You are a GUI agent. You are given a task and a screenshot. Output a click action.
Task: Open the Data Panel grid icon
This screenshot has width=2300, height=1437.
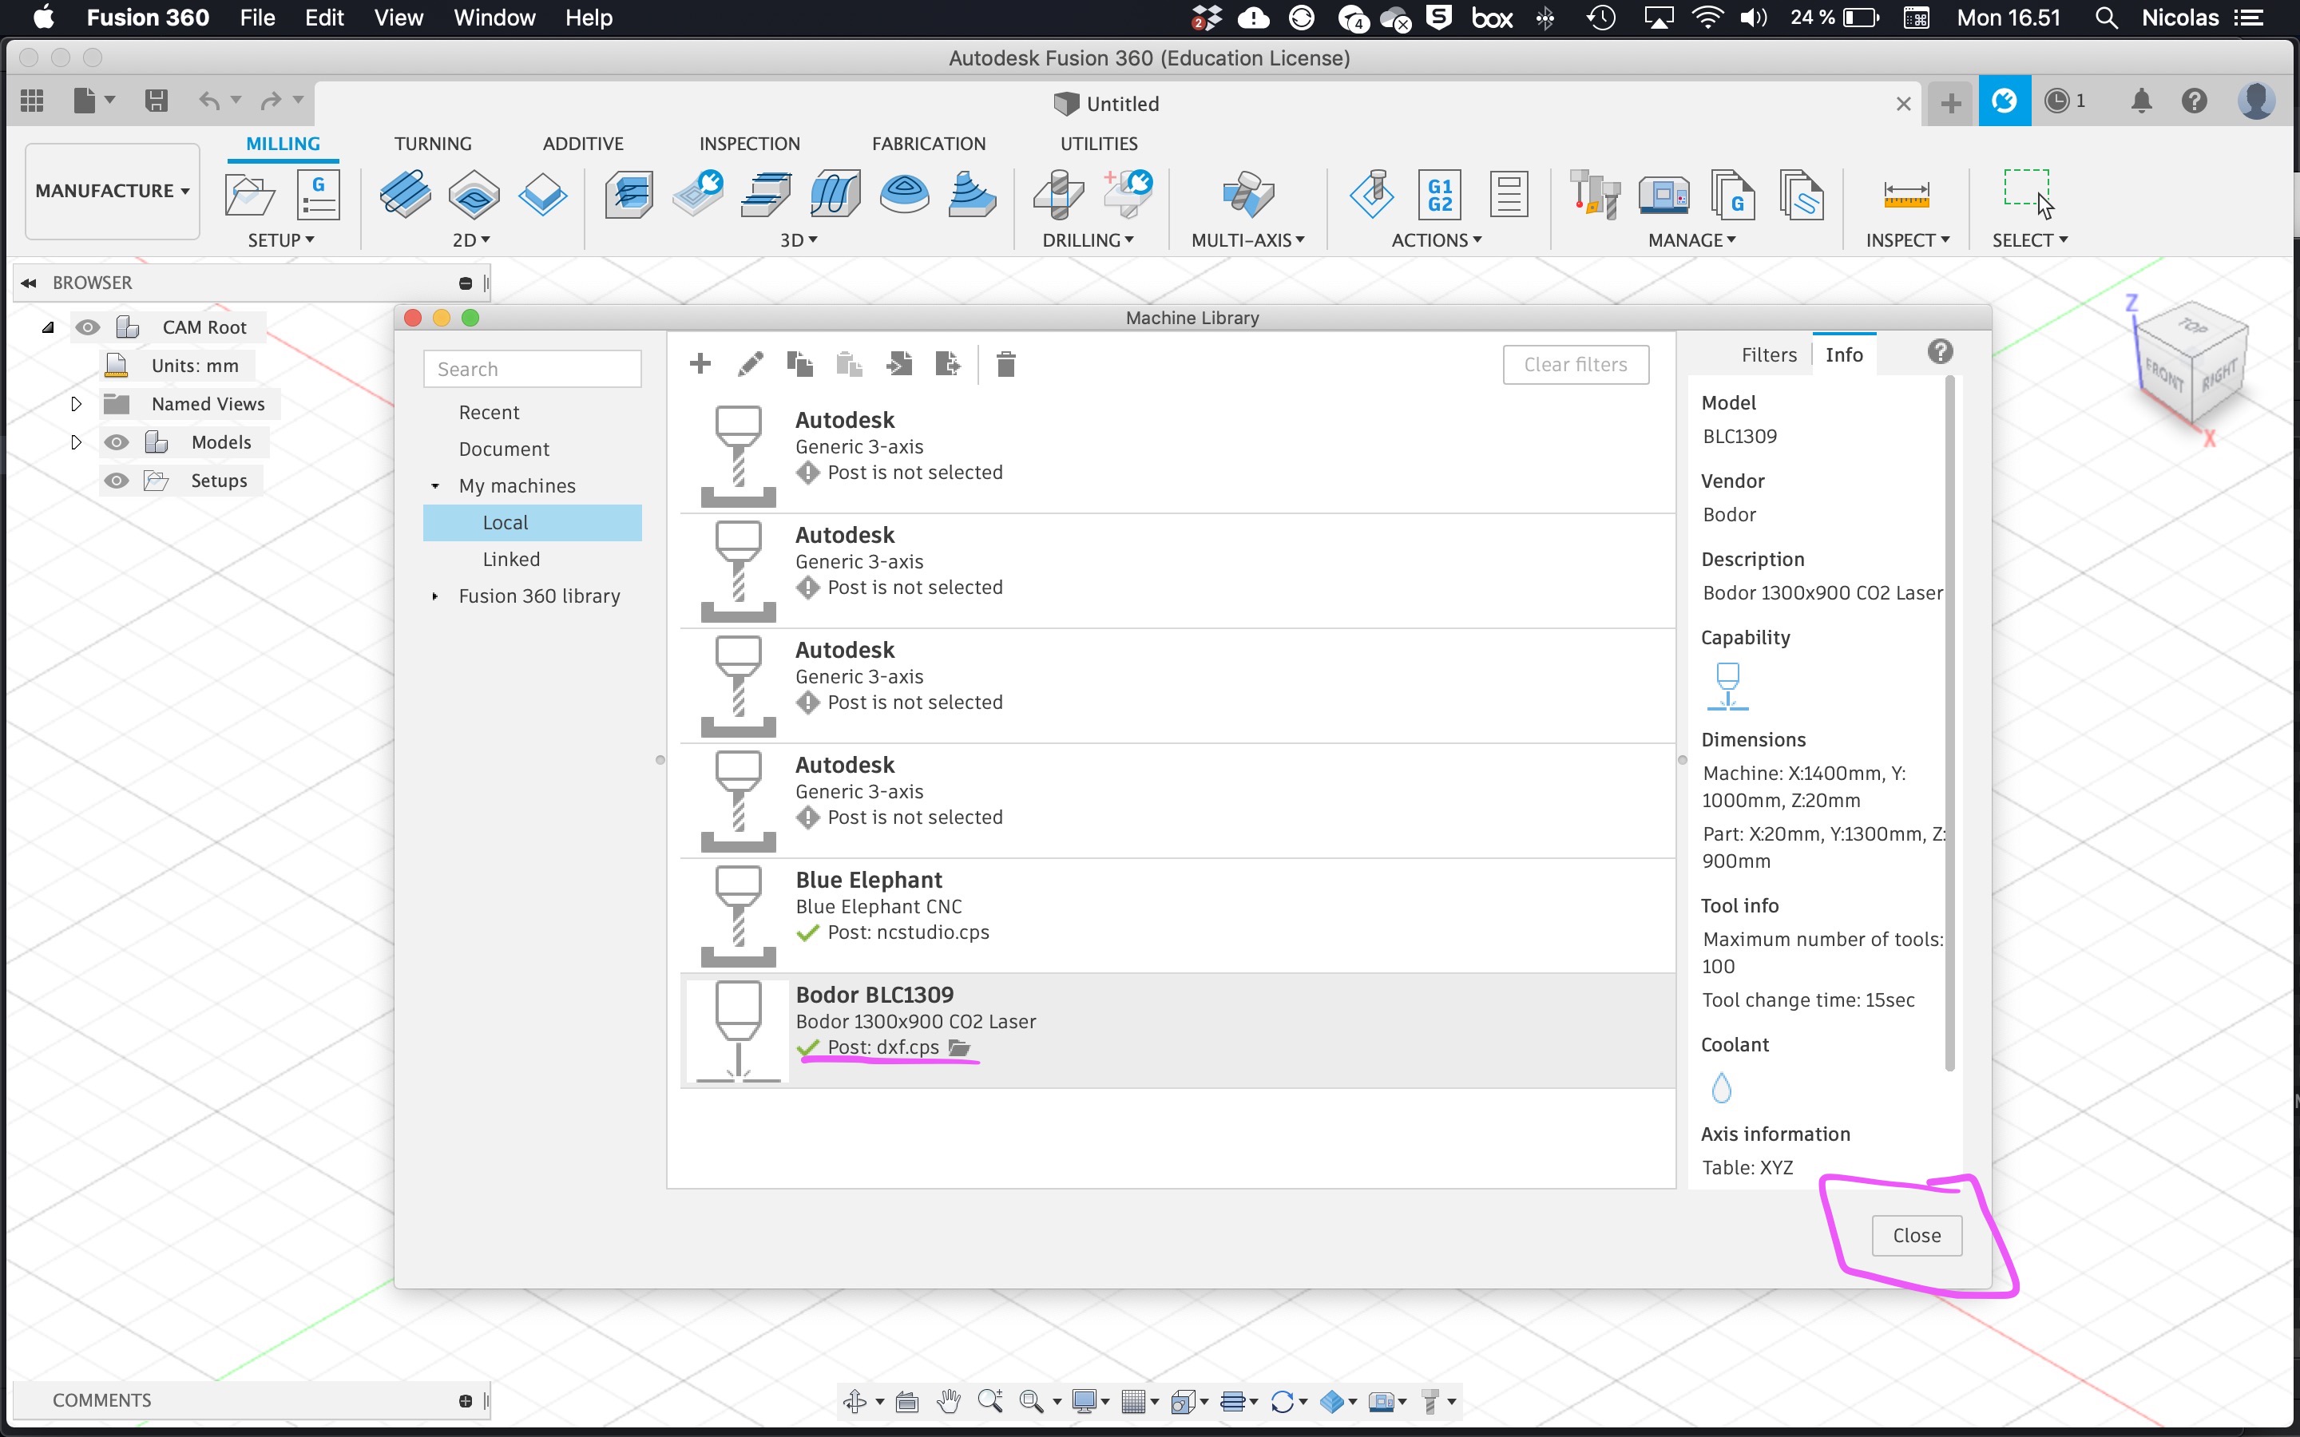point(32,100)
